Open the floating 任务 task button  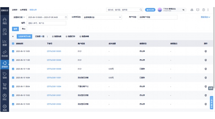211,88
